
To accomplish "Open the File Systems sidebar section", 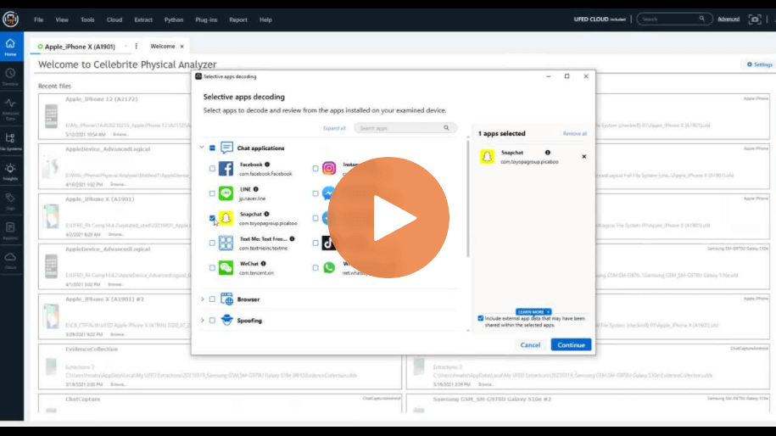I will click(10, 141).
